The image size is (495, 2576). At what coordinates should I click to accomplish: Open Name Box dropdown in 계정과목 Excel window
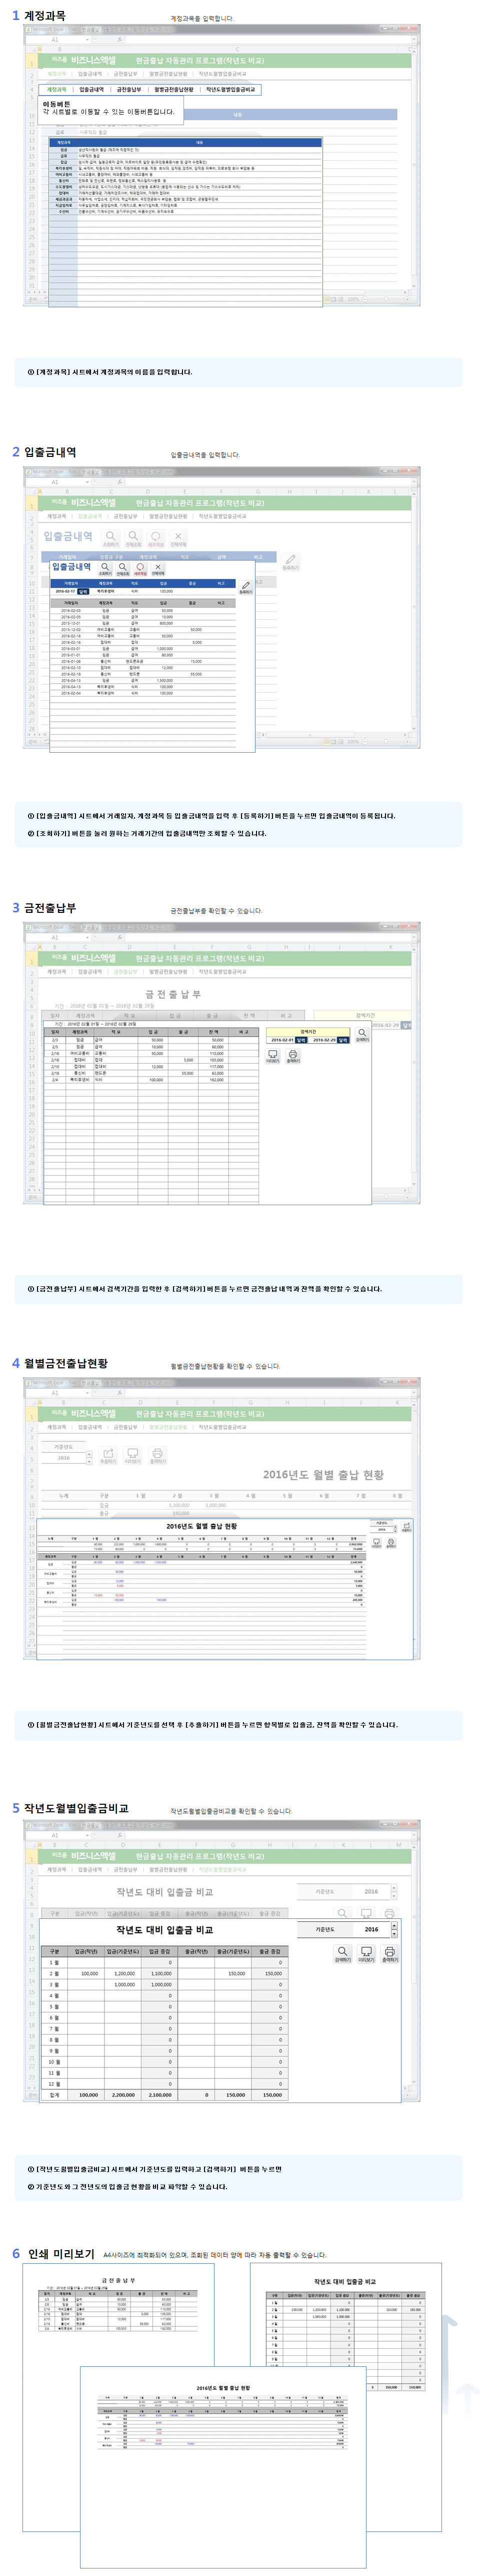tap(88, 40)
